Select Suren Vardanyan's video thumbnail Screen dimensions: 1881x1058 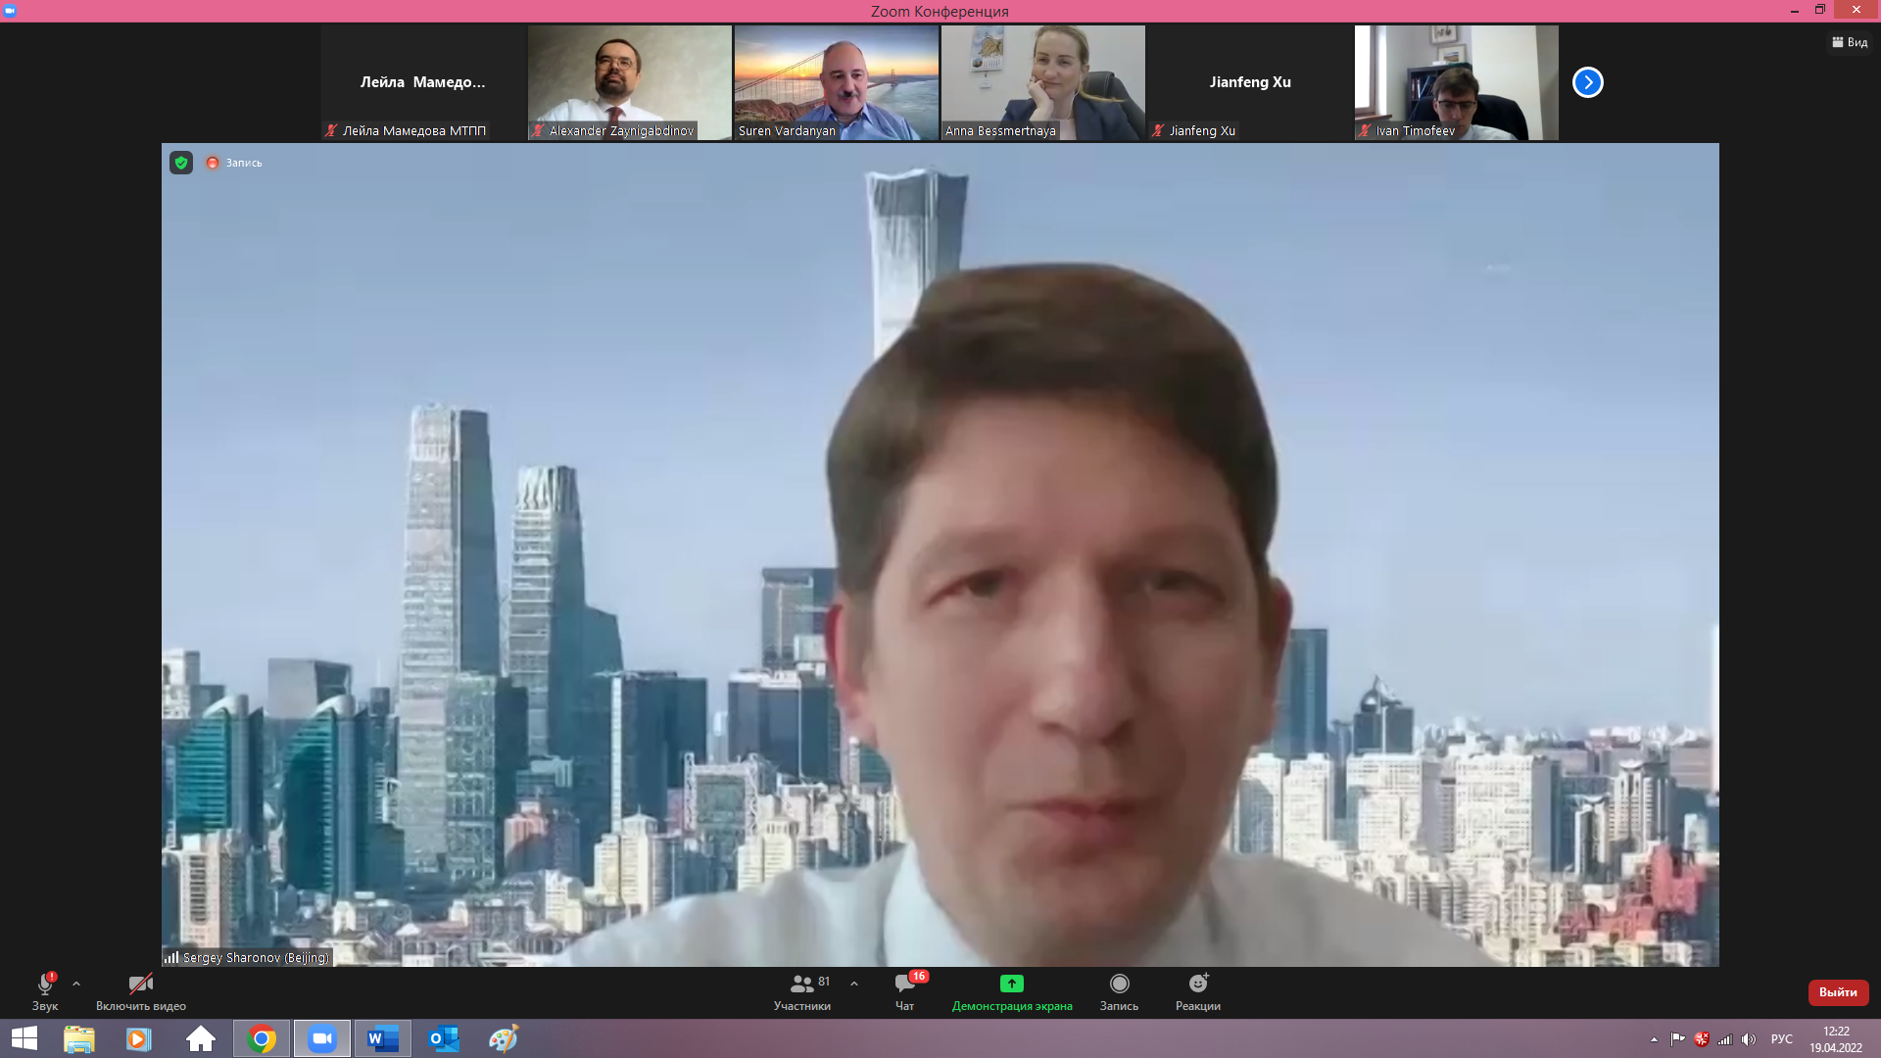click(x=837, y=82)
